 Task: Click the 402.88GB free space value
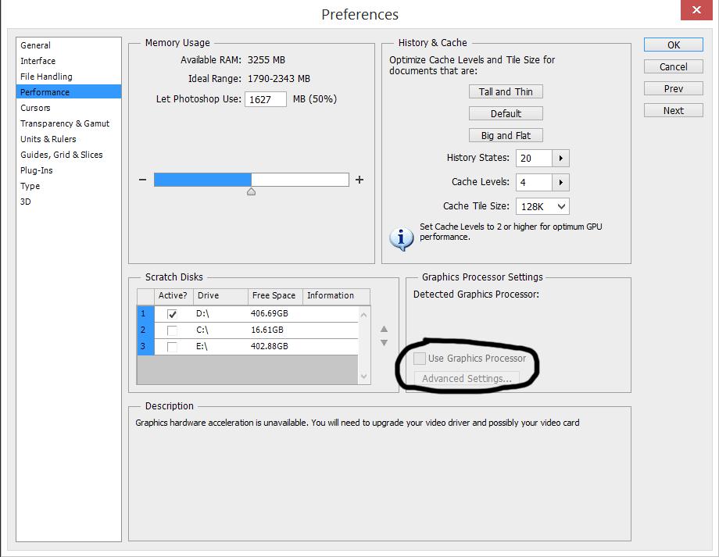click(269, 346)
